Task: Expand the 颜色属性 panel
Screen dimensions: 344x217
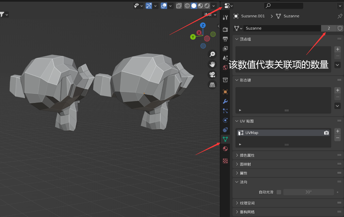Action: tap(237, 155)
